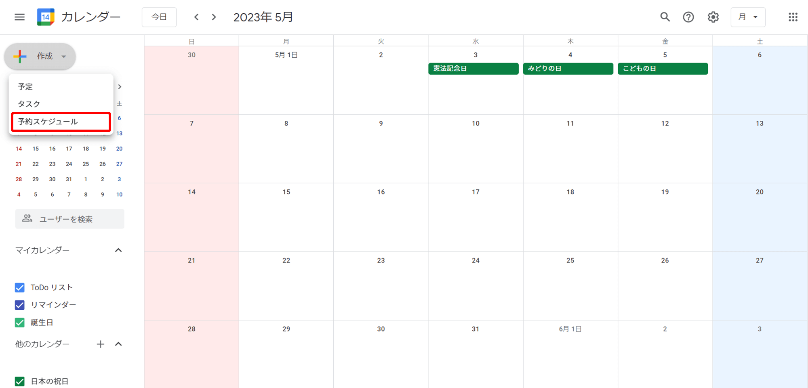This screenshot has height=388, width=808.
Task: Click the ユーザーを検索 search field
Action: [x=70, y=219]
